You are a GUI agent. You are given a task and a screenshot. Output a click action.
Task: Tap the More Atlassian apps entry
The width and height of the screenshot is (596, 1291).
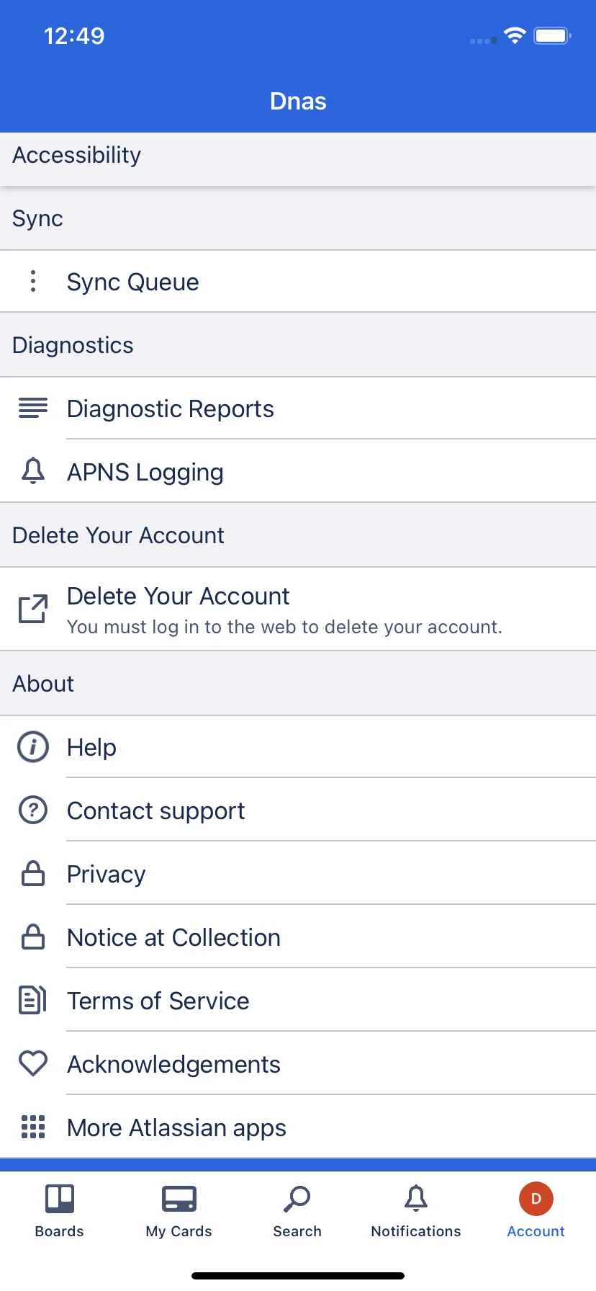click(x=298, y=1127)
